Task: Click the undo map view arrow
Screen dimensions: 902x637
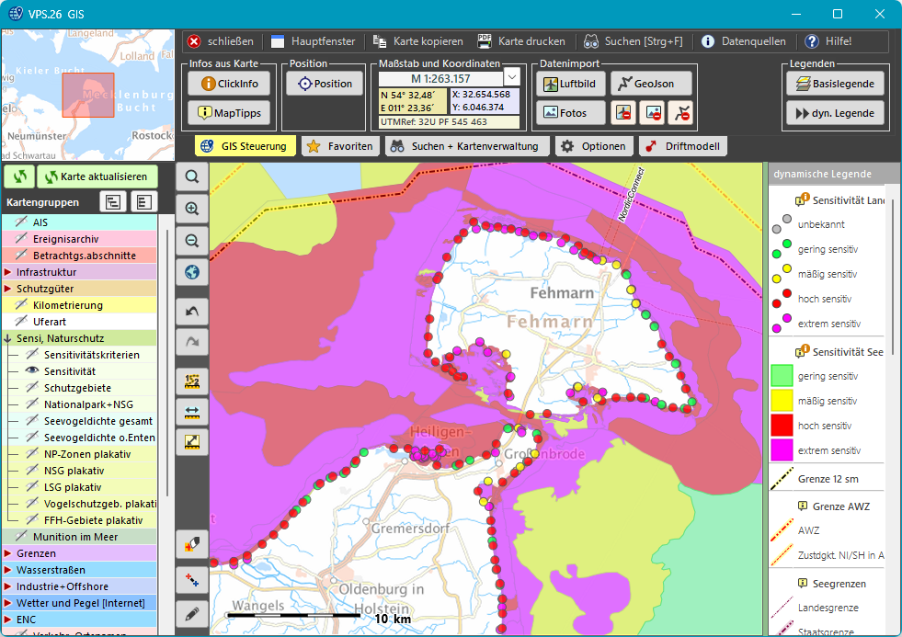Action: 192,313
